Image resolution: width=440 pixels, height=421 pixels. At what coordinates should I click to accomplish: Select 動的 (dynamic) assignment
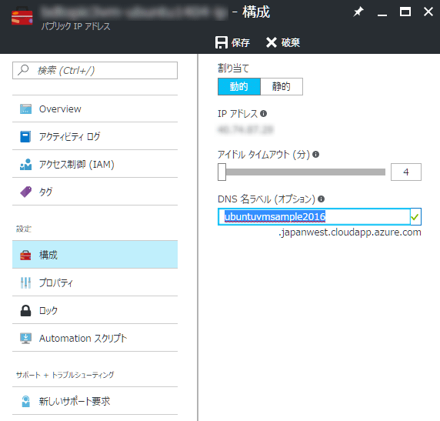(238, 86)
